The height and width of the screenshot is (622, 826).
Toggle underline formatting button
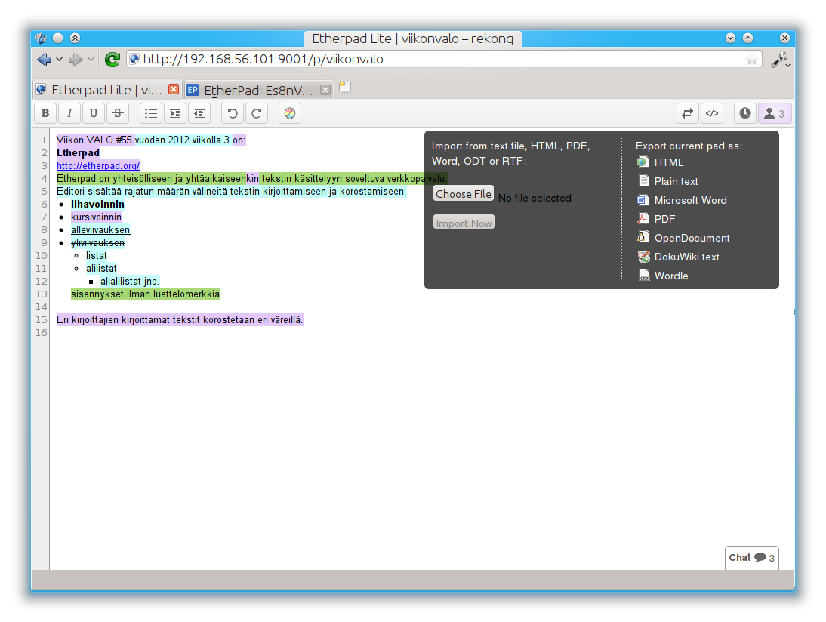(x=94, y=113)
